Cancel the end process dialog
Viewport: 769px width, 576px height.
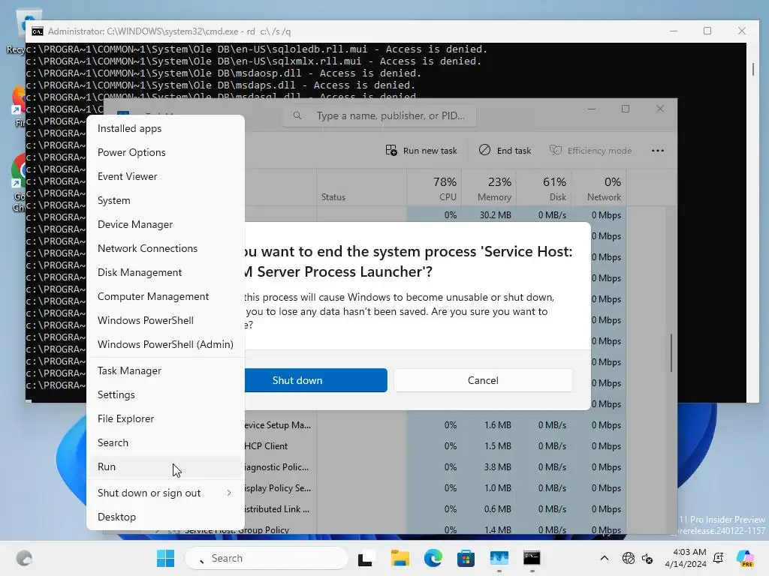coord(483,380)
